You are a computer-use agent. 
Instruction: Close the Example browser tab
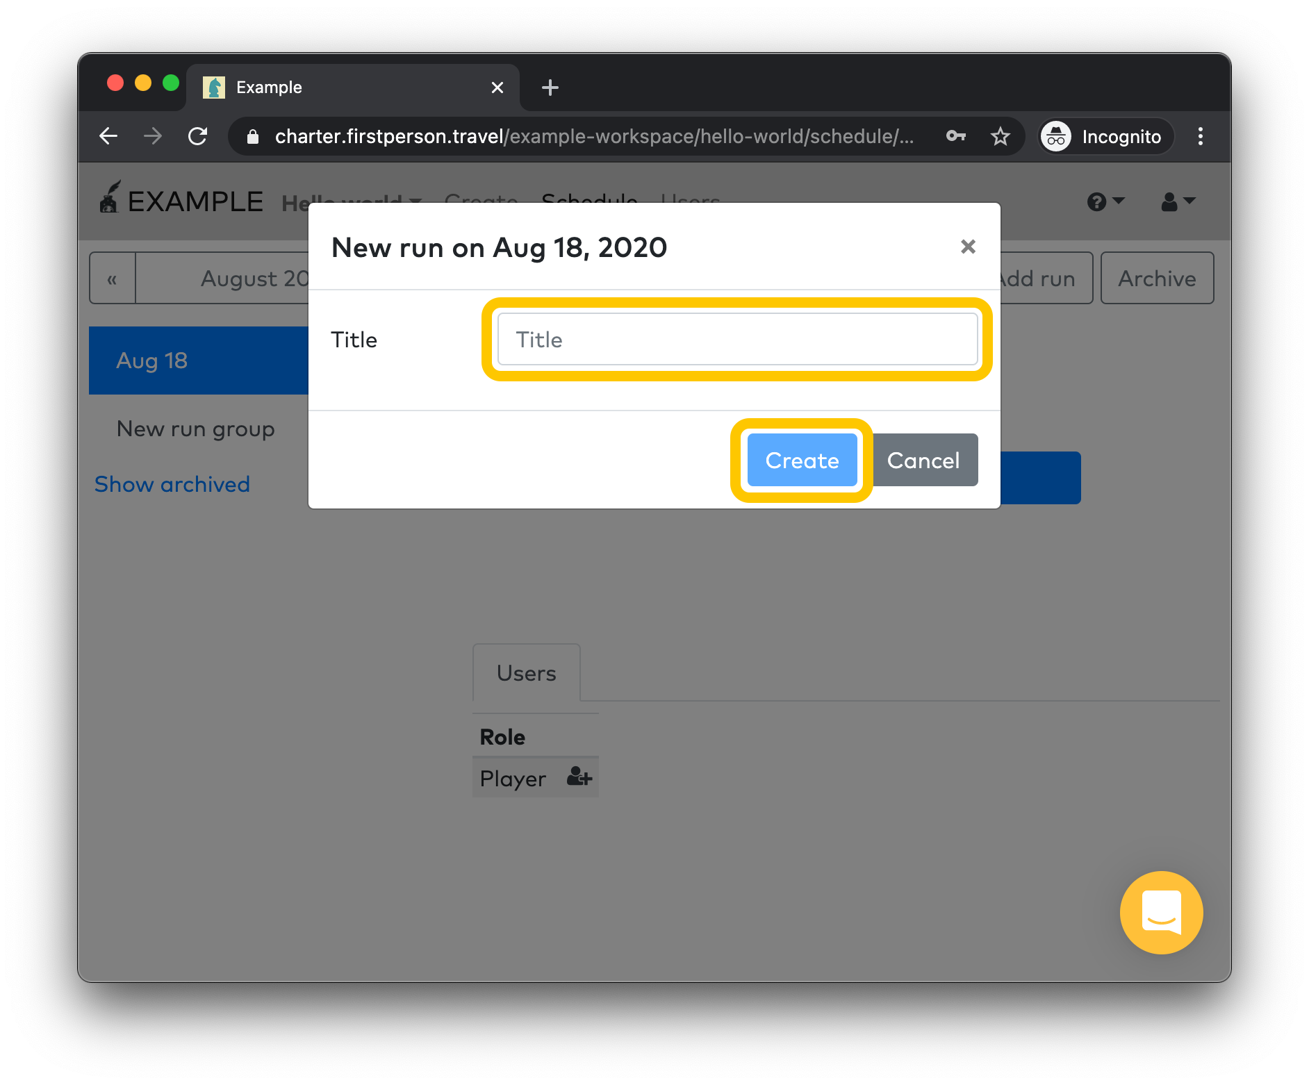[x=497, y=88]
